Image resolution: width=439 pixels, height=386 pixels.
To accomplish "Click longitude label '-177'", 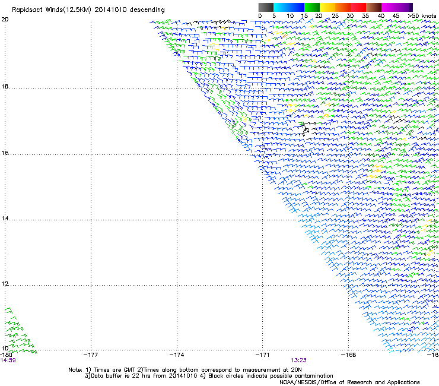I will [91, 355].
